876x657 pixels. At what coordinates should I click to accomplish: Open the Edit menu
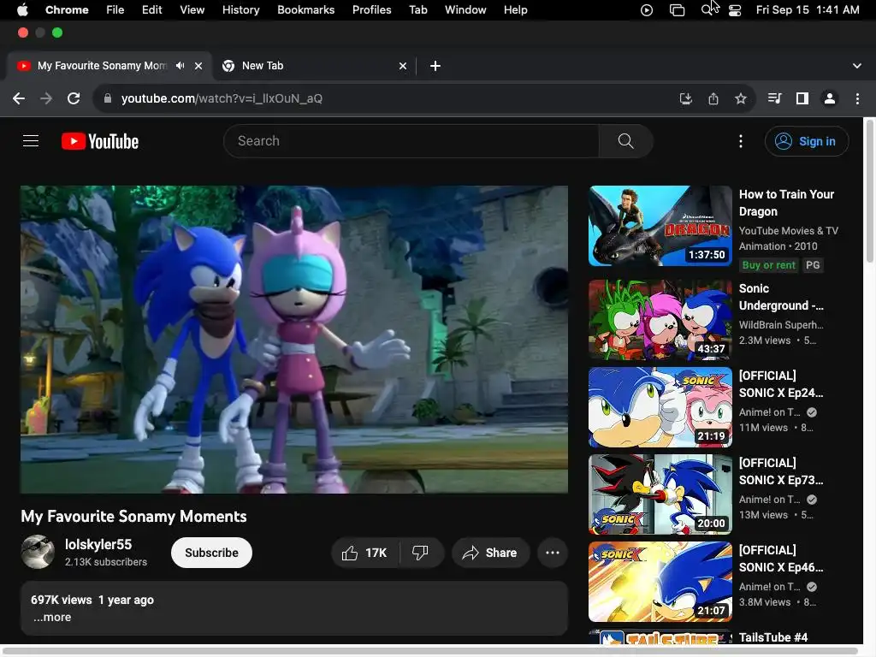tap(152, 9)
